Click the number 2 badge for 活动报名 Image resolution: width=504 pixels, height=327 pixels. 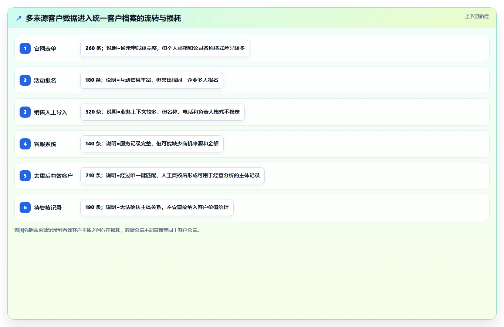point(25,80)
